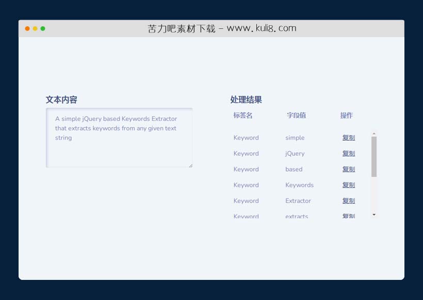
Task: Click the 字段值 column header
Action: (x=297, y=115)
